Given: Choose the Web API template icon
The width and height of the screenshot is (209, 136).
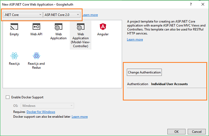Looking at the screenshot, I should [x=36, y=27].
